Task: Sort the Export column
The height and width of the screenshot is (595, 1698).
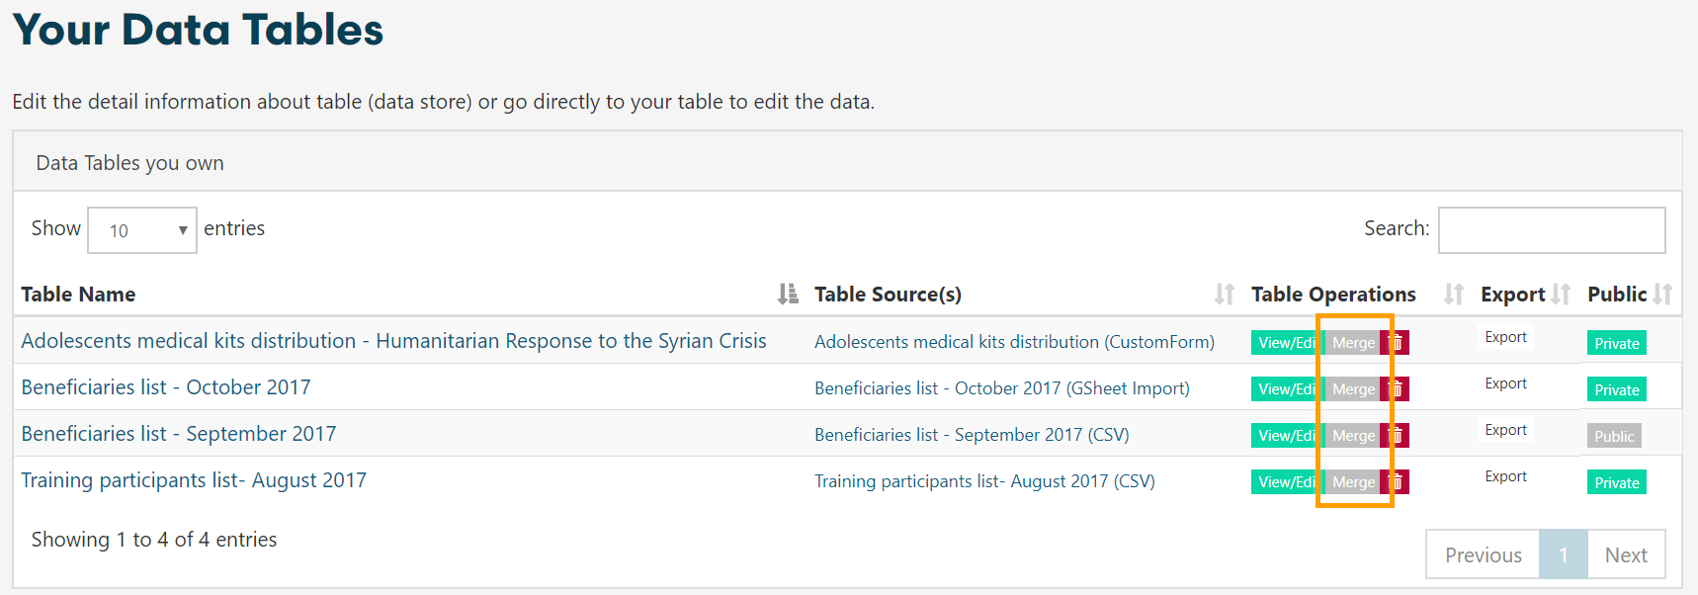Action: pyautogui.click(x=1561, y=295)
